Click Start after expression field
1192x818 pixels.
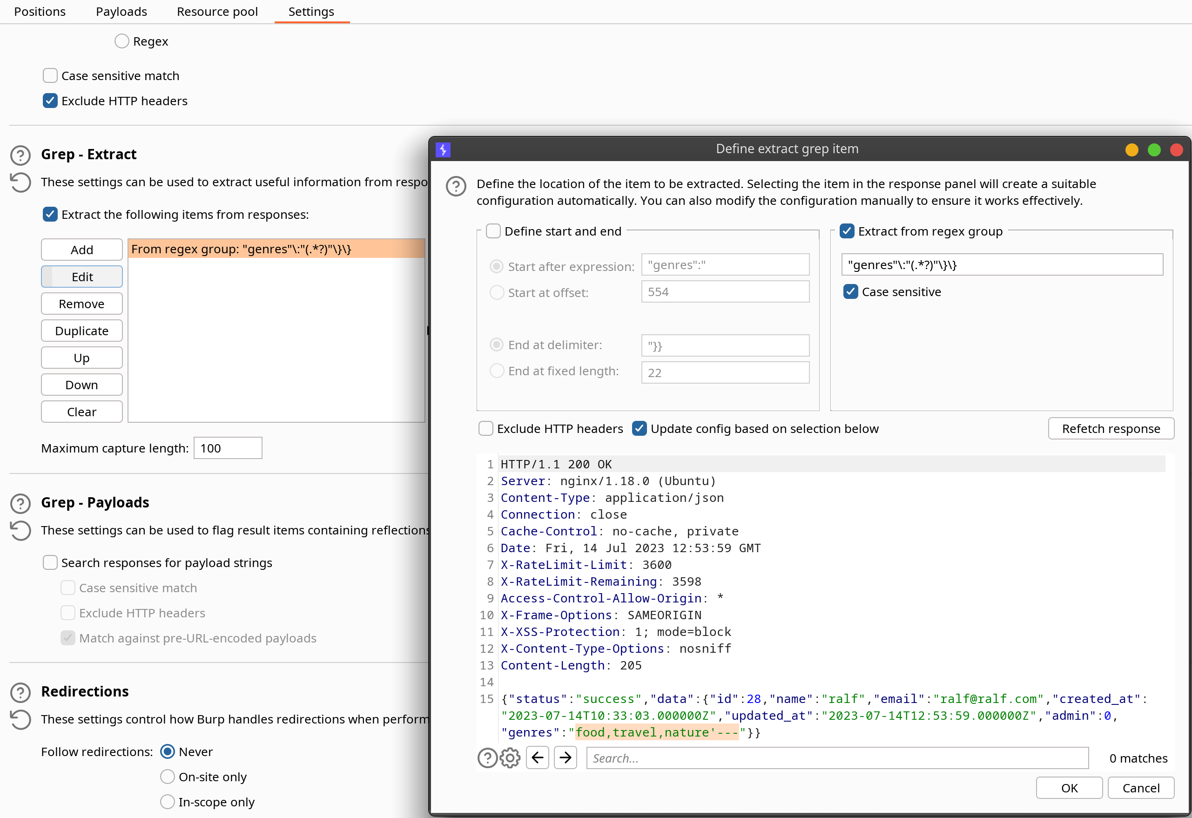(x=725, y=265)
